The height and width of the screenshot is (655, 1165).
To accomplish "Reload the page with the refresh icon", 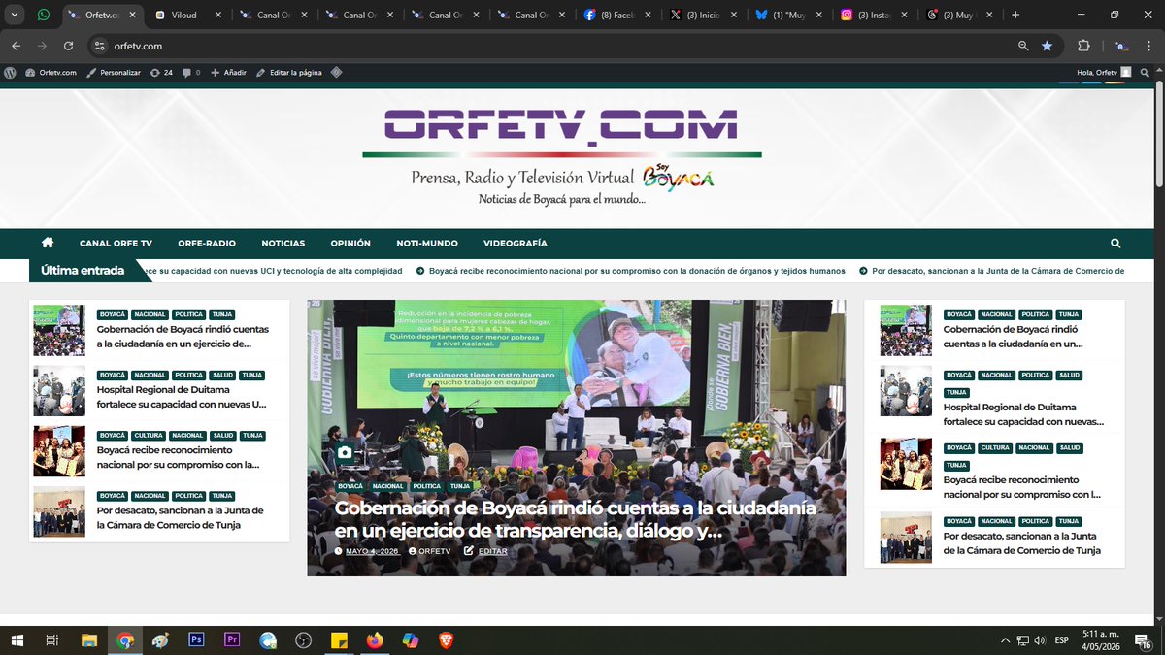I will [x=68, y=46].
